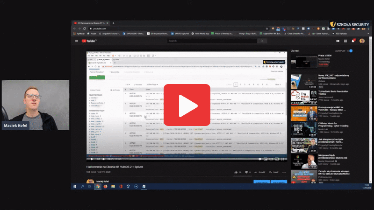Open the YouTube notifications bell
This screenshot has height=210, width=374.
tap(353, 41)
